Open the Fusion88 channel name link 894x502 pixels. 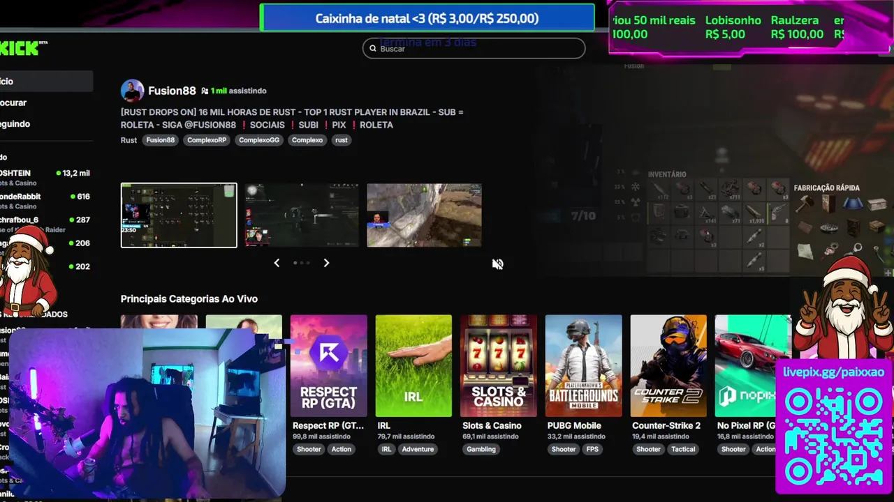tap(172, 91)
